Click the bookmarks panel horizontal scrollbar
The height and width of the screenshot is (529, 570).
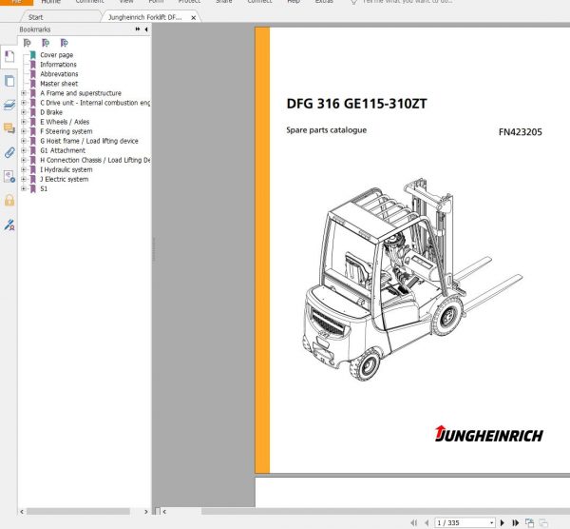tap(84, 511)
